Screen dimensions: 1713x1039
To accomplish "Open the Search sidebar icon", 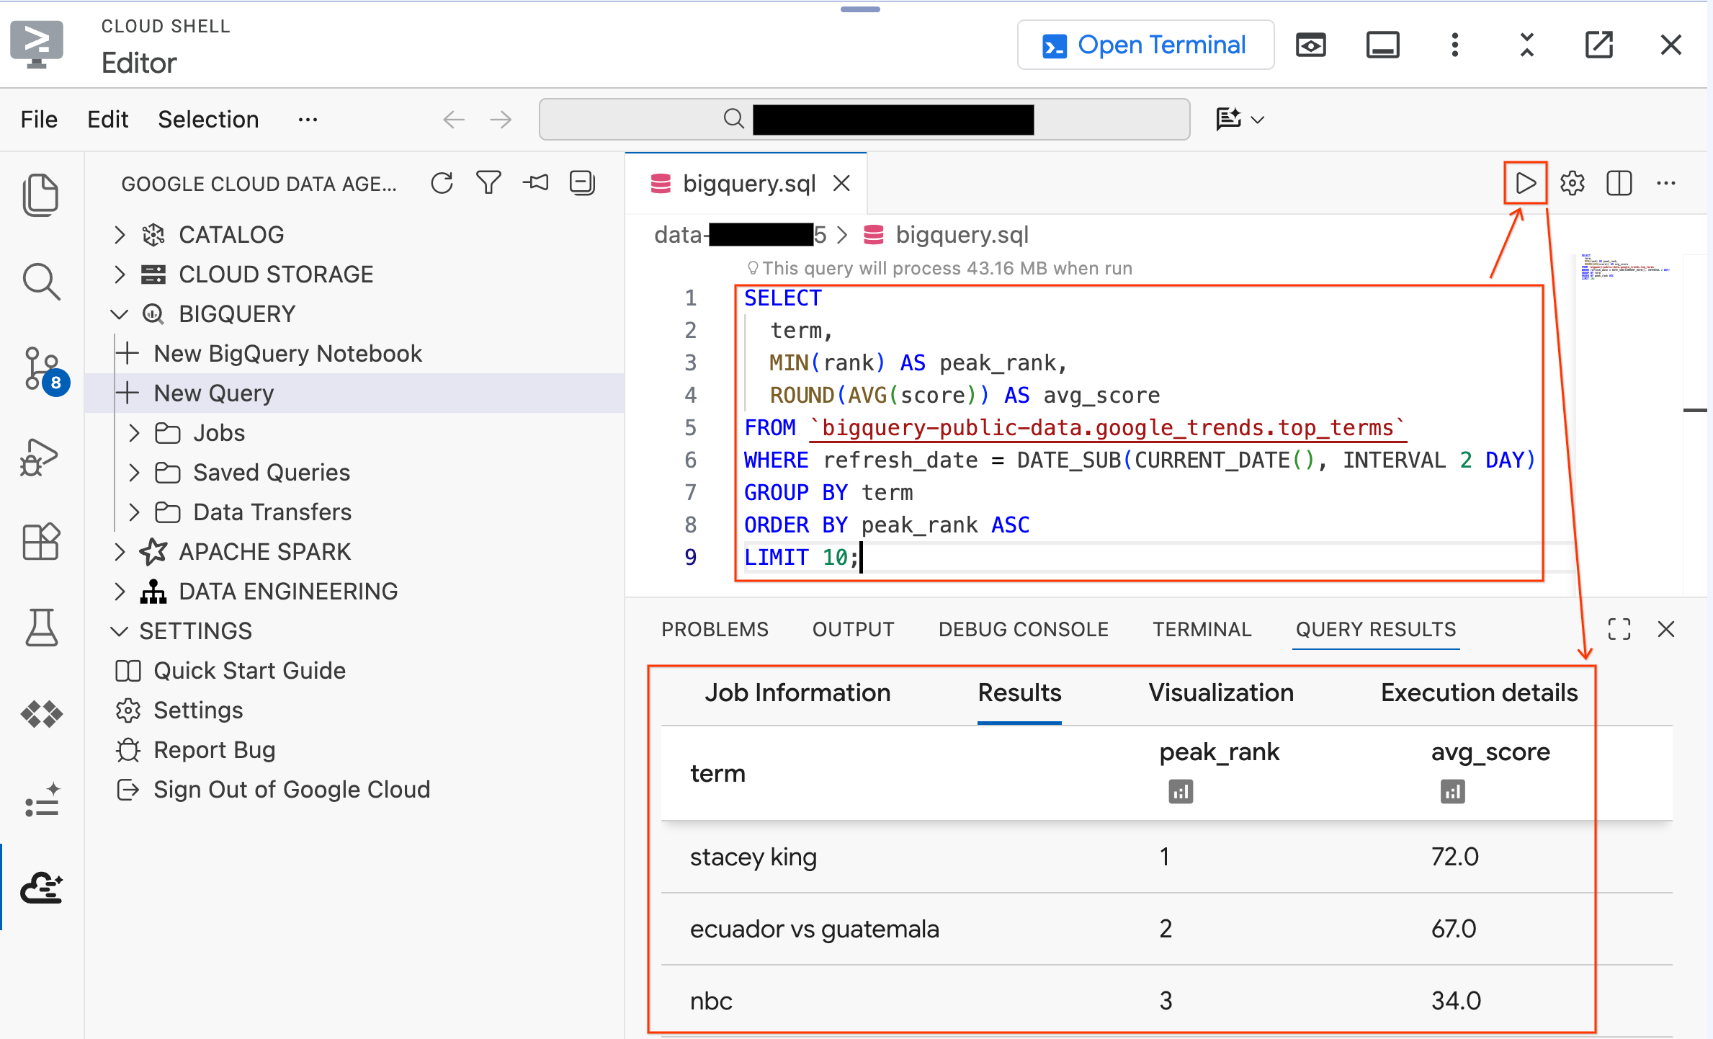I will point(41,281).
